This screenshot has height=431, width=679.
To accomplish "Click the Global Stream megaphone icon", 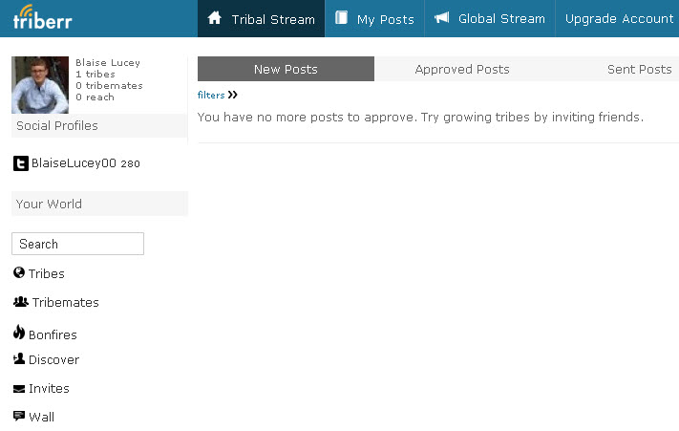I will [x=442, y=18].
